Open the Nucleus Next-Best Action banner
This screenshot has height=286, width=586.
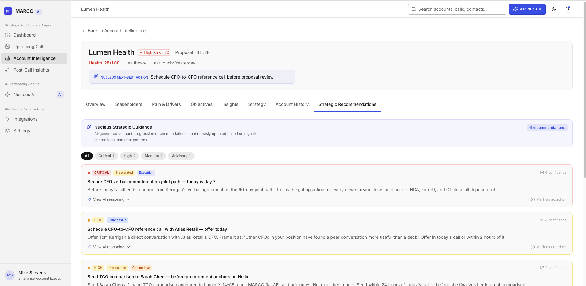[x=192, y=77]
